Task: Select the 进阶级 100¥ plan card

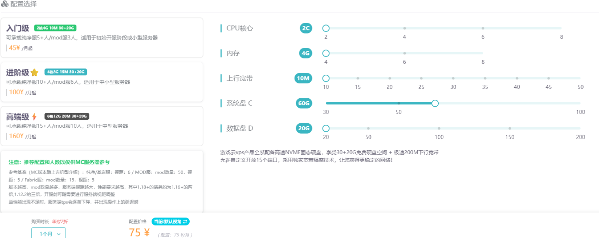Action: tap(102, 82)
